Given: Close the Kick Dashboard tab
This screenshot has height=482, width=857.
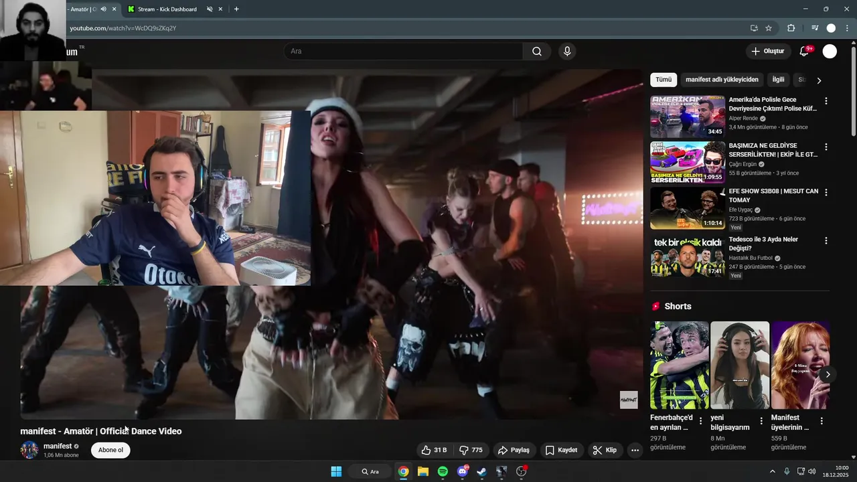Looking at the screenshot, I should click(x=220, y=9).
